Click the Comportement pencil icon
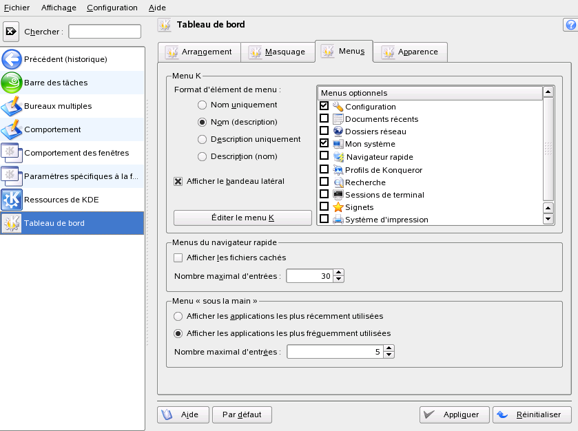This screenshot has width=578, height=431. click(x=12, y=129)
